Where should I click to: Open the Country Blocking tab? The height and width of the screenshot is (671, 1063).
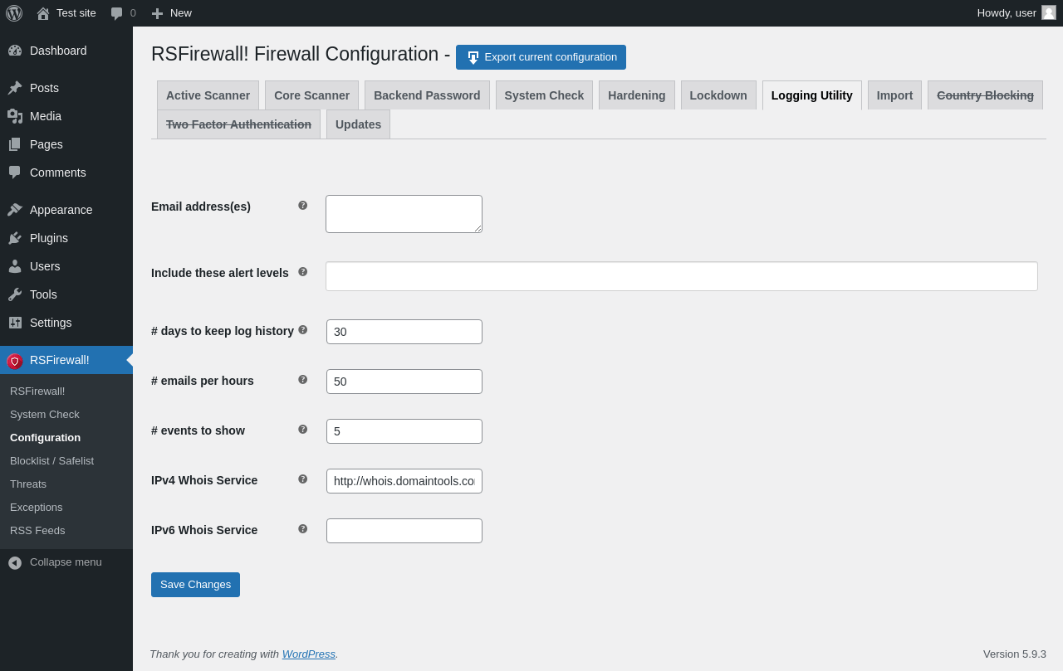click(985, 95)
